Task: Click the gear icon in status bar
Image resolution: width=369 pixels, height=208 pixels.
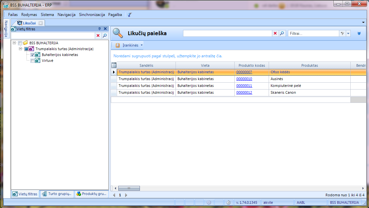Action: coord(209,202)
